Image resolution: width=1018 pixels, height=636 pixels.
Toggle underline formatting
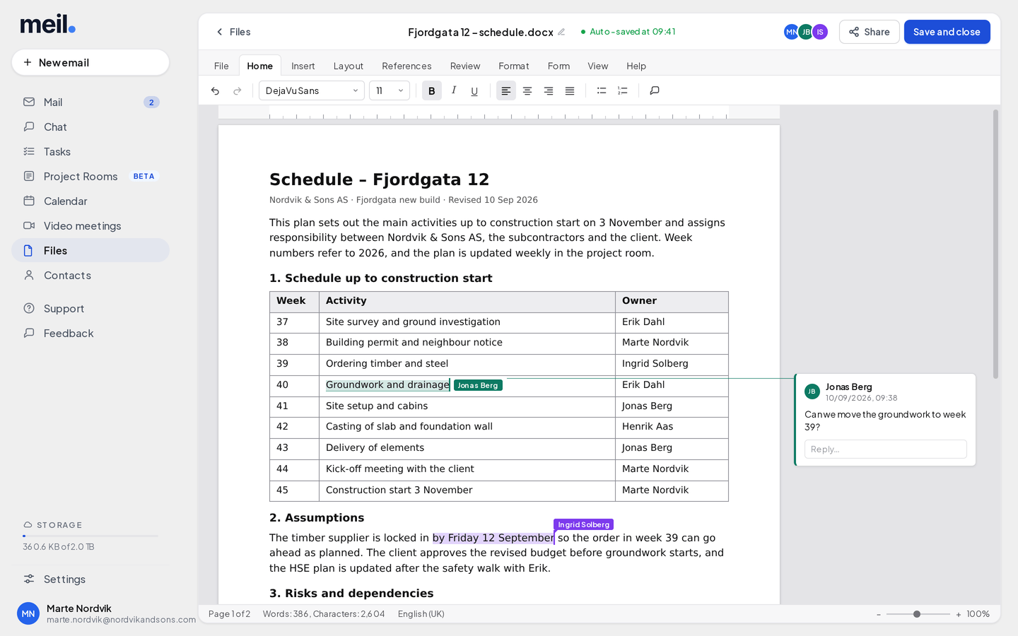(x=474, y=90)
